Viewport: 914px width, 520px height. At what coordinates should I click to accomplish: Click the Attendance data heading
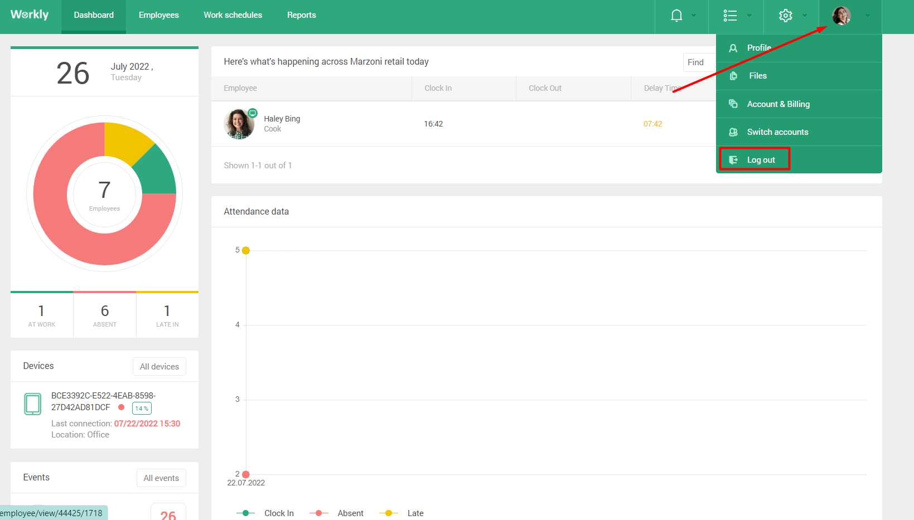257,212
